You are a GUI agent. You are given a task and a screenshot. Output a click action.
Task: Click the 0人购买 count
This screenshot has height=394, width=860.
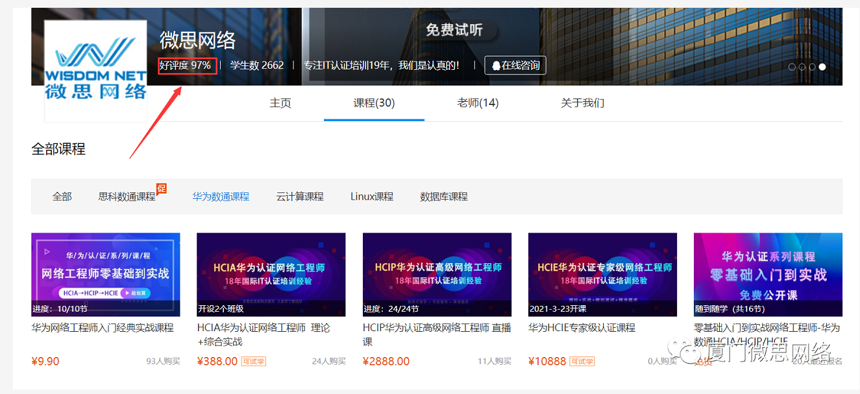663,362
